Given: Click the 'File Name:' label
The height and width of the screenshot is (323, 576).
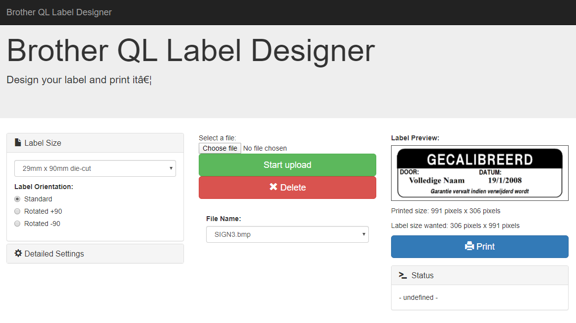Looking at the screenshot, I should click(x=223, y=219).
